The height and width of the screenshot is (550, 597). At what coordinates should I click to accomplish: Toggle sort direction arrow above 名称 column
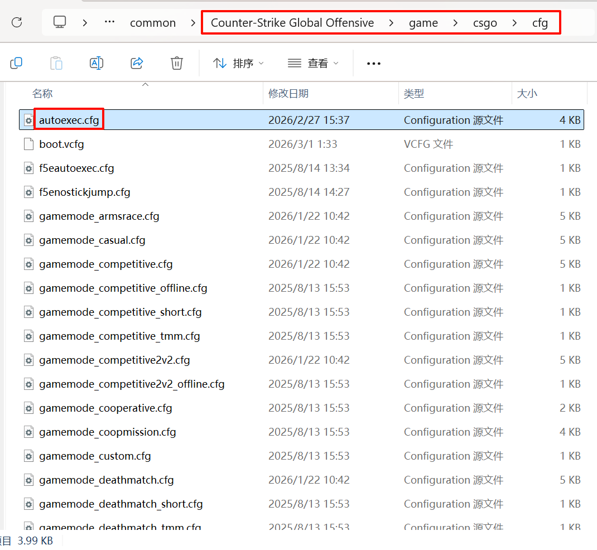[x=145, y=84]
